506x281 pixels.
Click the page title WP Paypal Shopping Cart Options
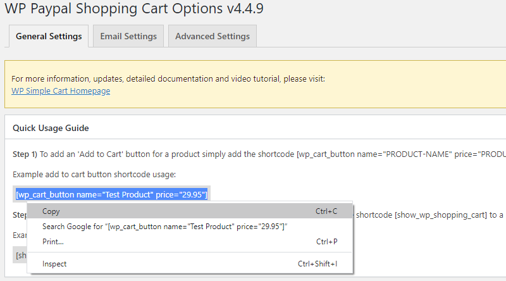(x=134, y=8)
